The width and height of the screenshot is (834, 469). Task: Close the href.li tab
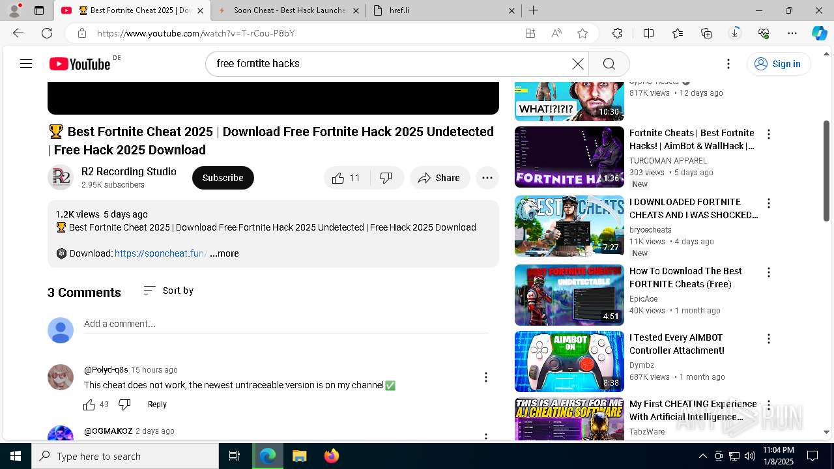[511, 10]
